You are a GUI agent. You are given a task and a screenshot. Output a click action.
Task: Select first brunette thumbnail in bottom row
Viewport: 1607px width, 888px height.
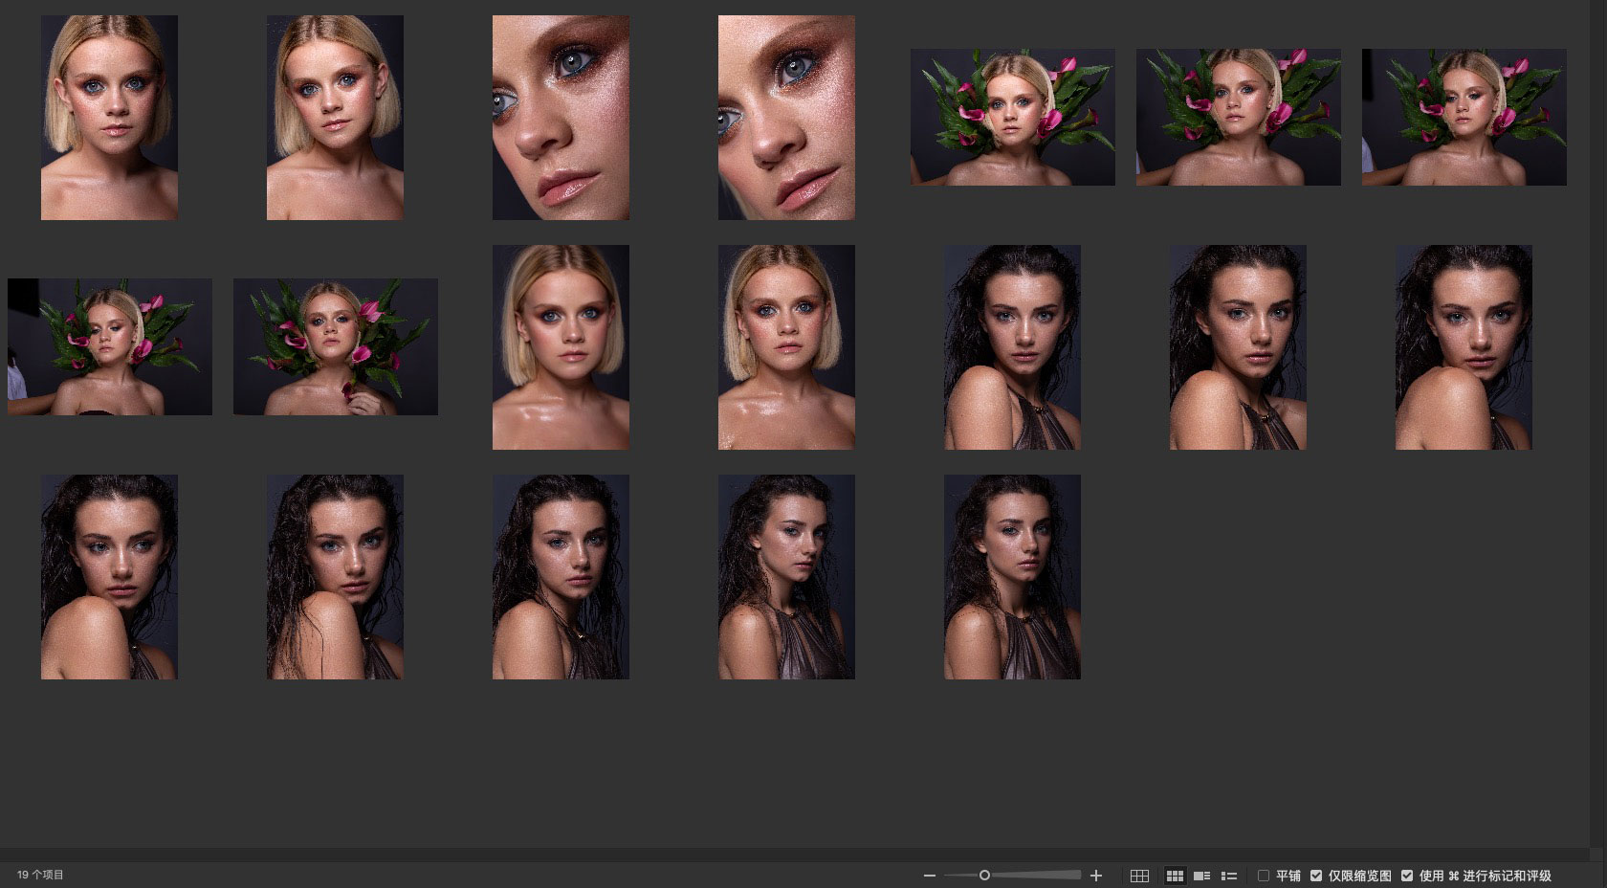pos(109,577)
